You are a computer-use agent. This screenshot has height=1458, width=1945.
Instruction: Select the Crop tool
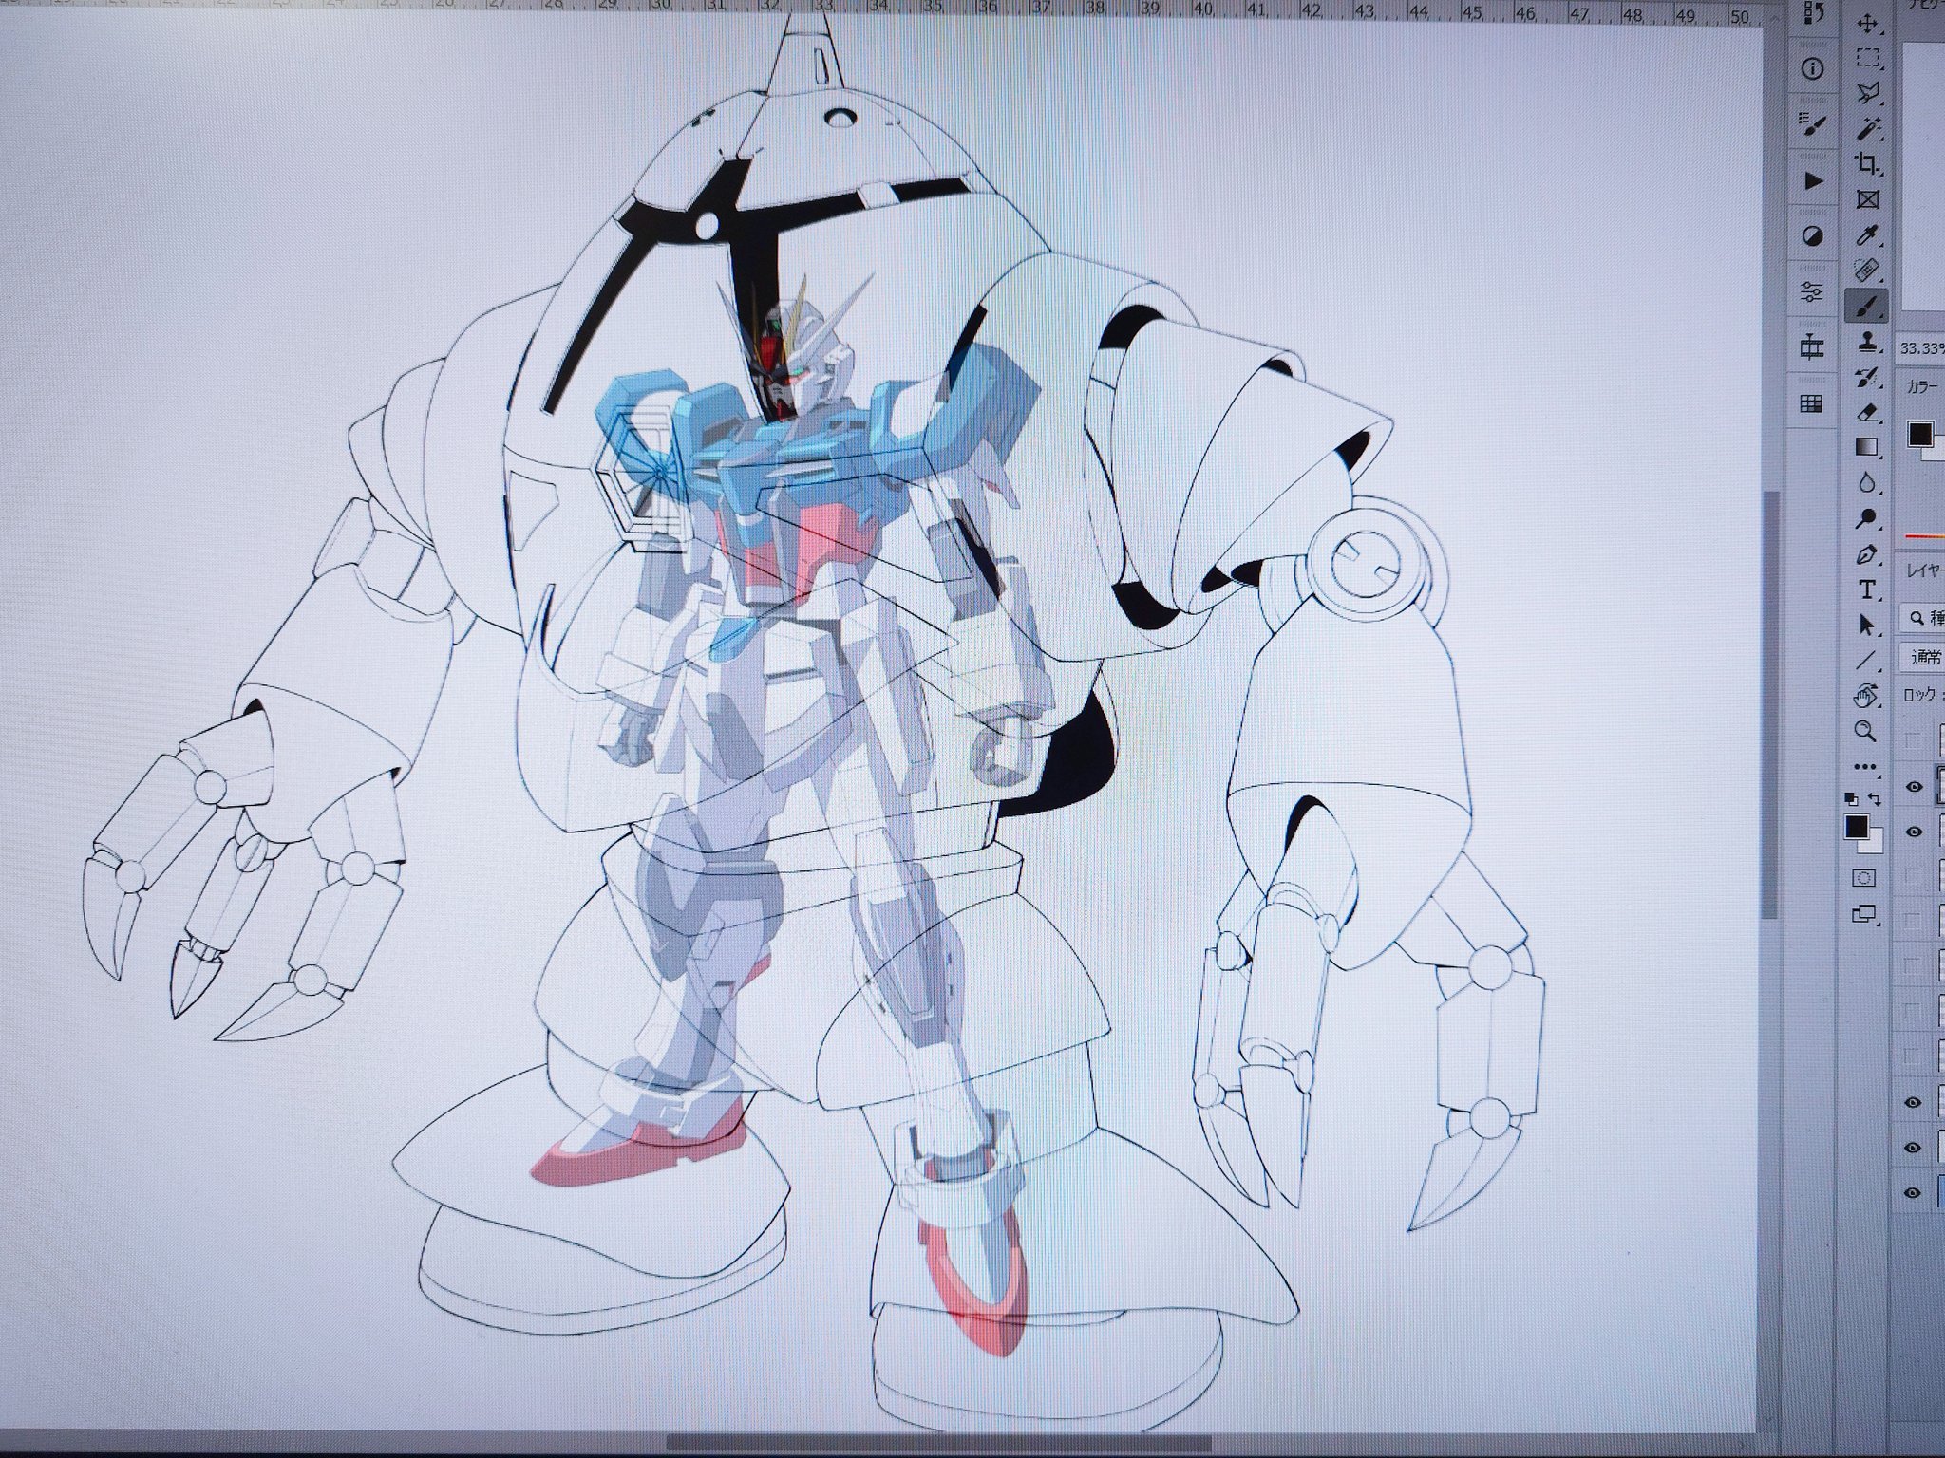click(x=1867, y=163)
